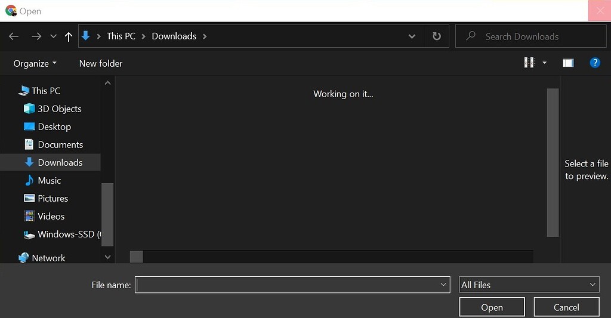Expand chevron between This PC and Downloads

tap(143, 36)
